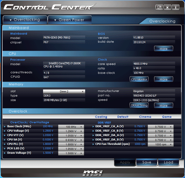This screenshot has height=178, width=185.
Task: Open the CPU Fan Threshold rpm dropdown
Action: pos(161,144)
